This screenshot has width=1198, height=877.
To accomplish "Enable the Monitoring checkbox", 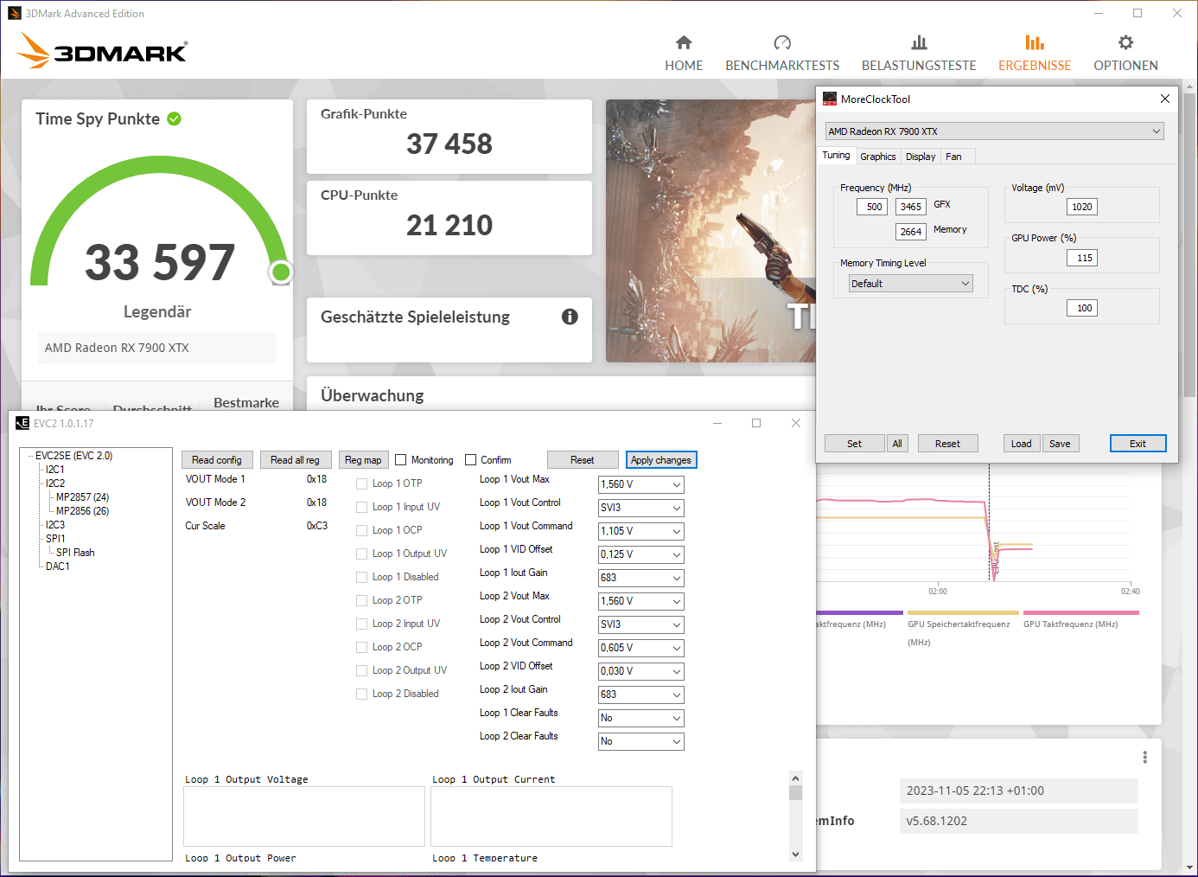I will coord(400,460).
